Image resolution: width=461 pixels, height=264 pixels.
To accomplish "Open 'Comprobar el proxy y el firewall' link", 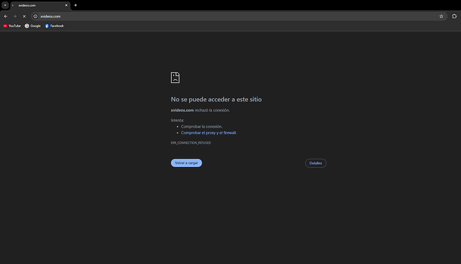I will tap(208, 133).
